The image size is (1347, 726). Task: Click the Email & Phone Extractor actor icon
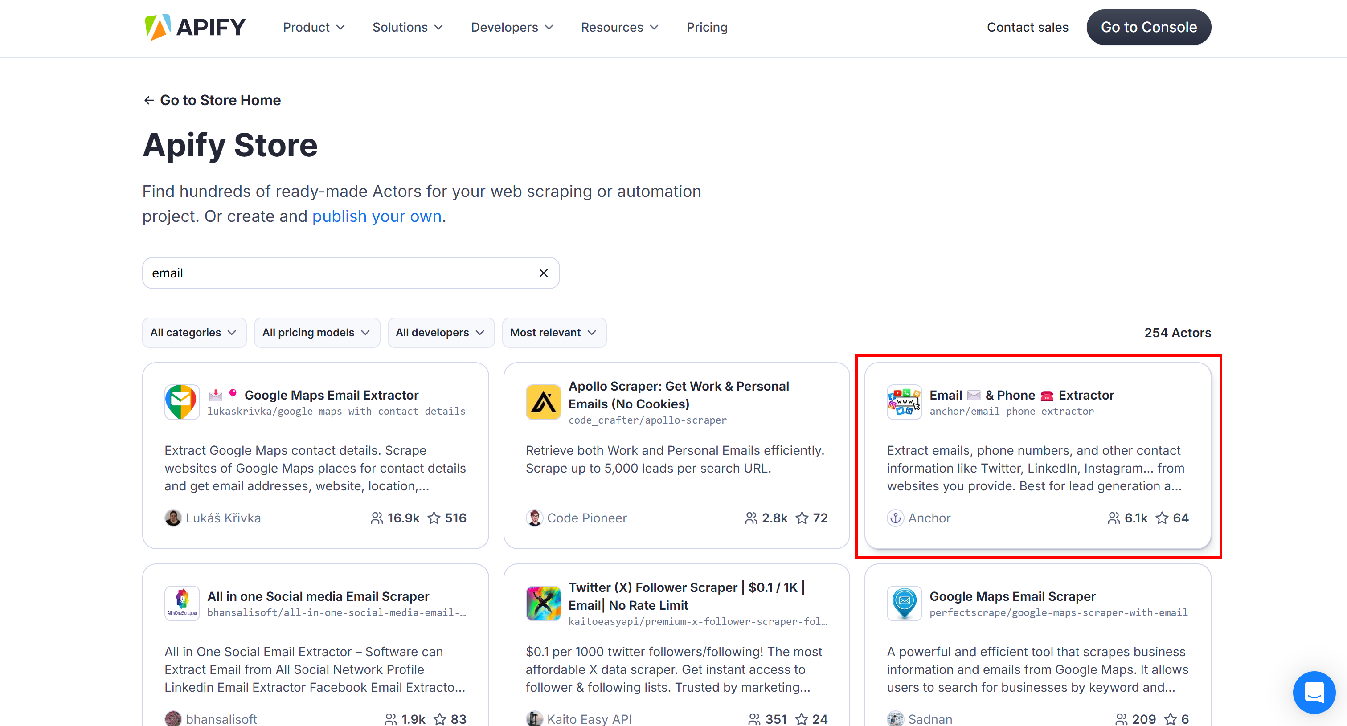pos(904,401)
